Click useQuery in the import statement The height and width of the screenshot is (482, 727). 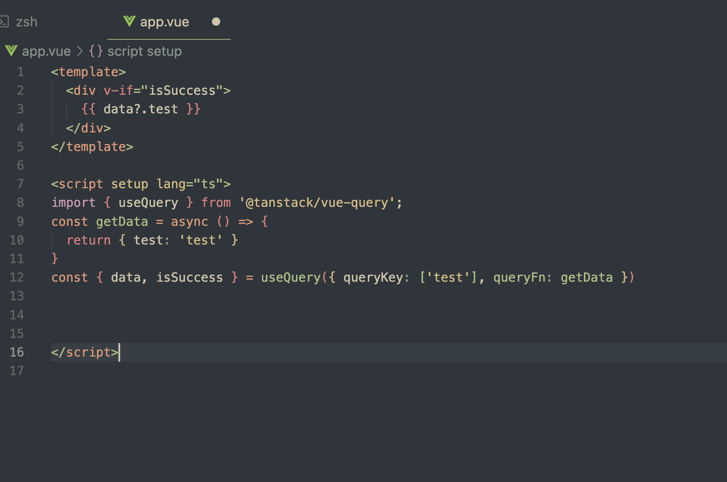coord(148,202)
